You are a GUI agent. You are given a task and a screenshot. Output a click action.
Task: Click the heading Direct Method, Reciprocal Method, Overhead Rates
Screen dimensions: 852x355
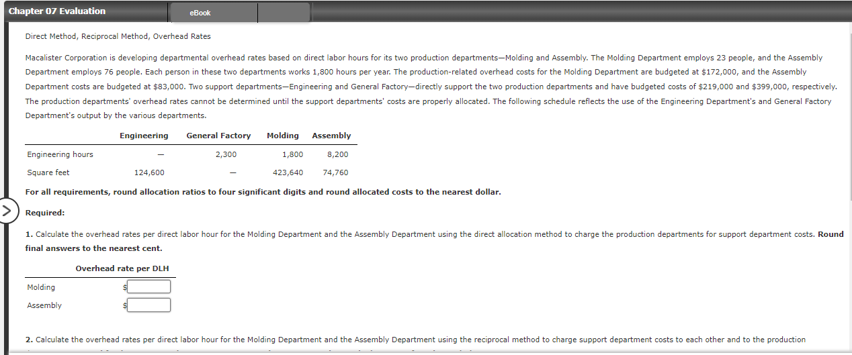click(118, 36)
